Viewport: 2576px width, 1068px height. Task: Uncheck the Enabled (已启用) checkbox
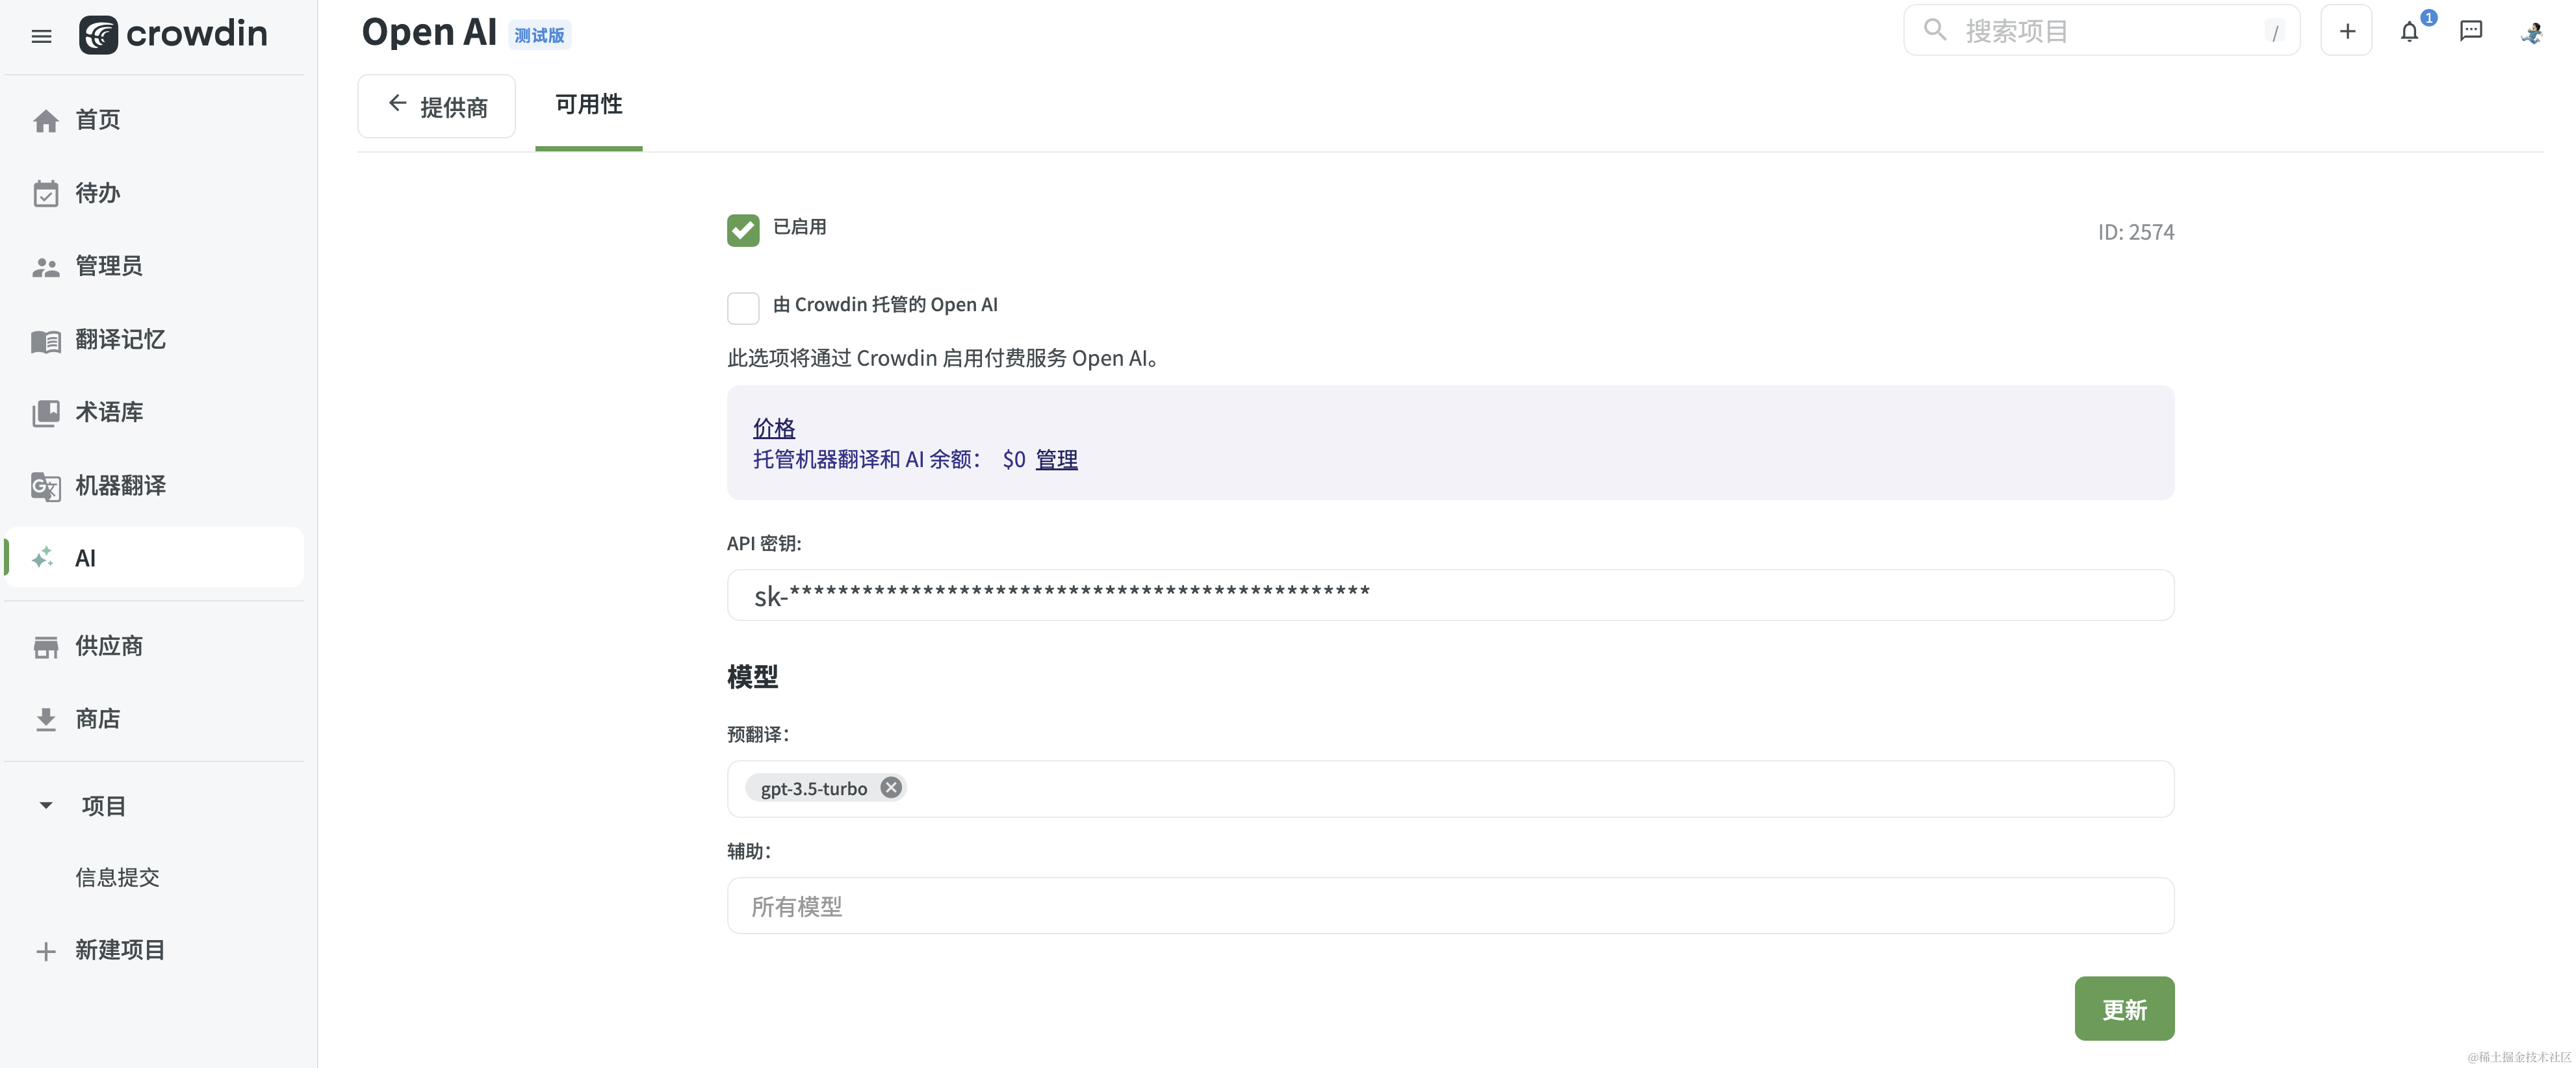(x=743, y=230)
